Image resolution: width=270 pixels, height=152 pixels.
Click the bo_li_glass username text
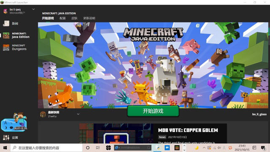coord(259,114)
